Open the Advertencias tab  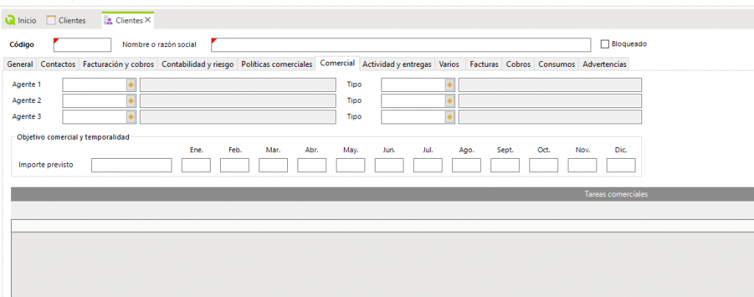coord(605,64)
